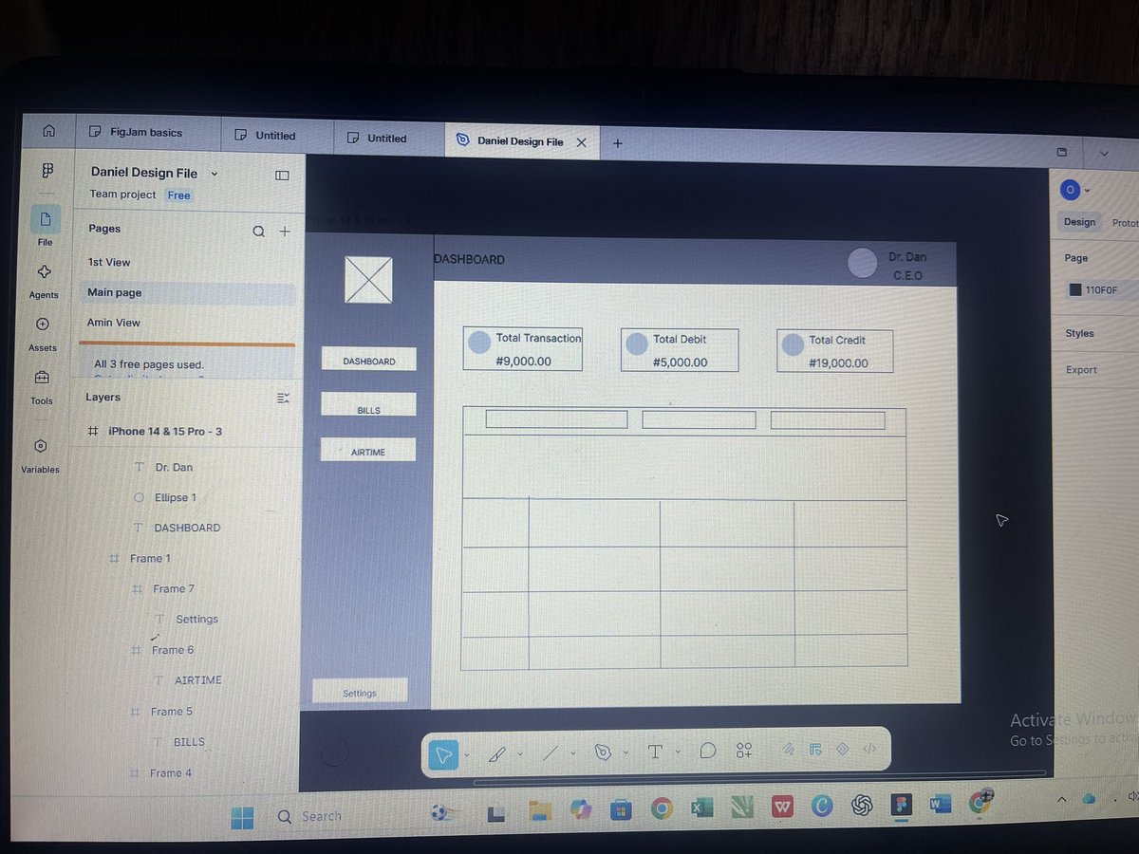Click the Free plan badge
This screenshot has height=854, width=1139.
tap(178, 195)
